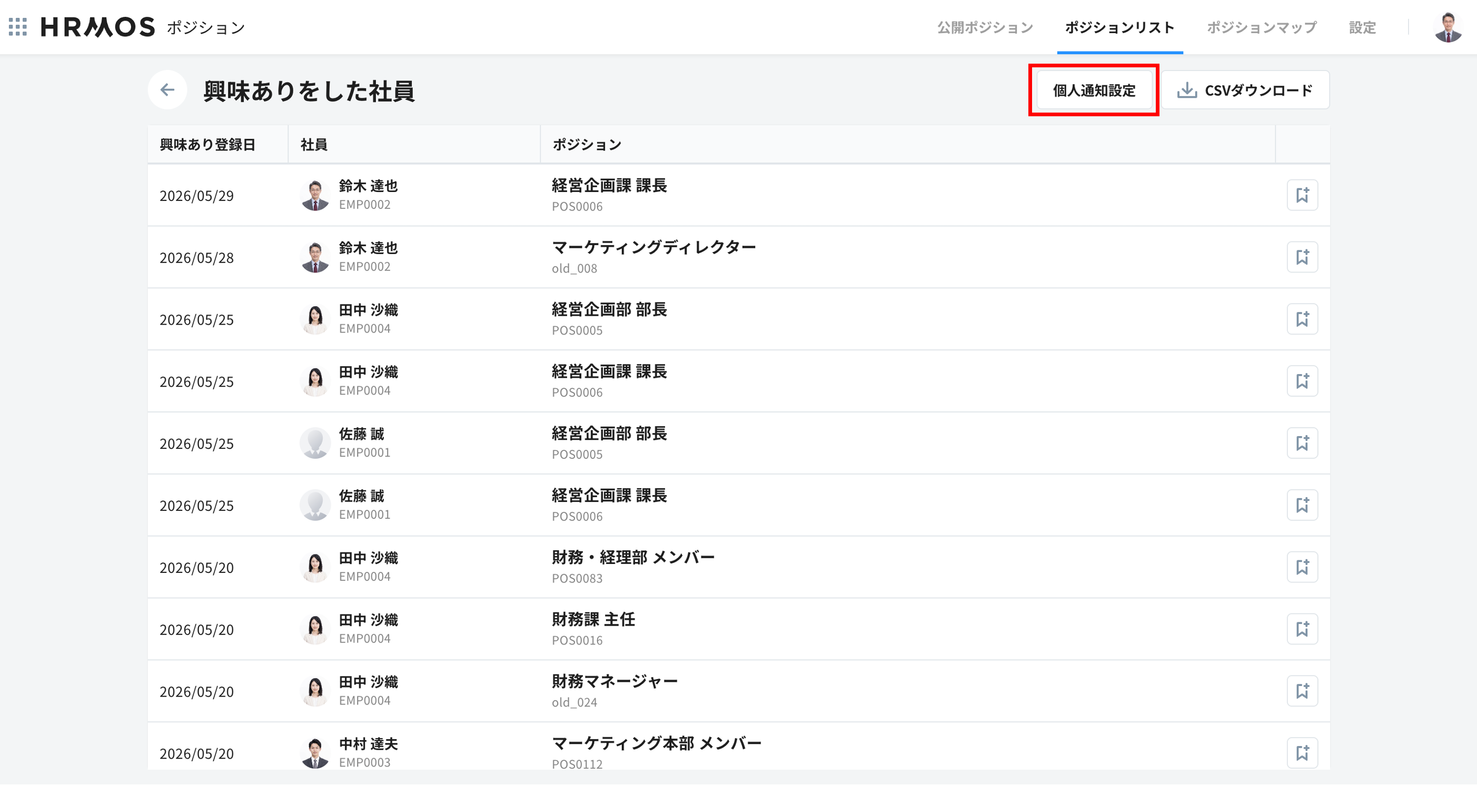
Task: Click employee ID EMP0003
Action: click(x=365, y=763)
